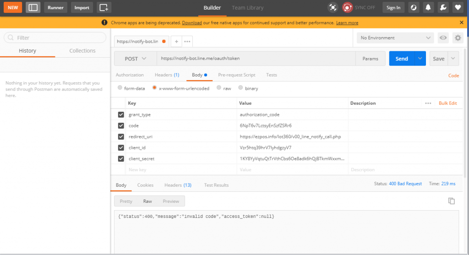Click the heart icon
The height and width of the screenshot is (255, 469).
pos(458,7)
